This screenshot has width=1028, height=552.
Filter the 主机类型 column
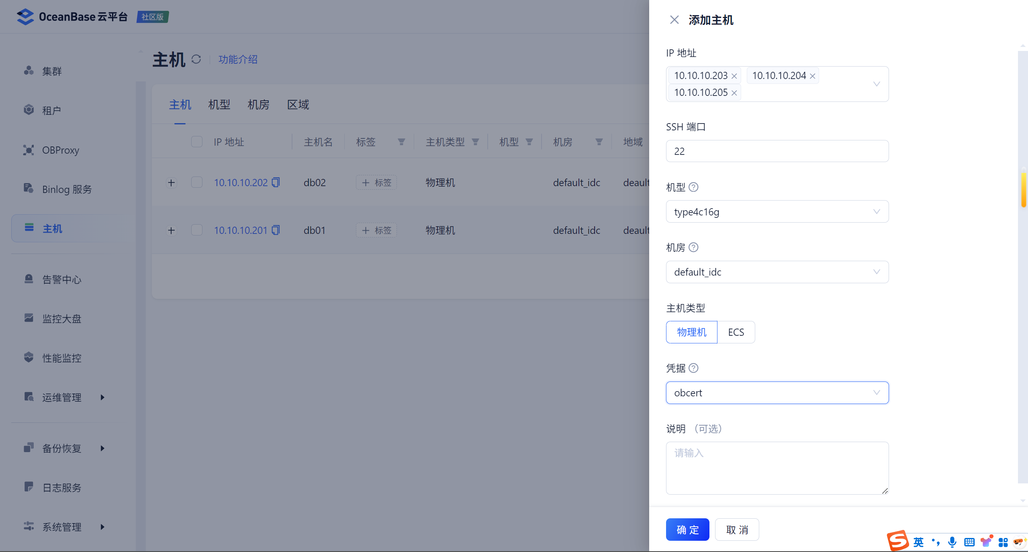(x=475, y=142)
